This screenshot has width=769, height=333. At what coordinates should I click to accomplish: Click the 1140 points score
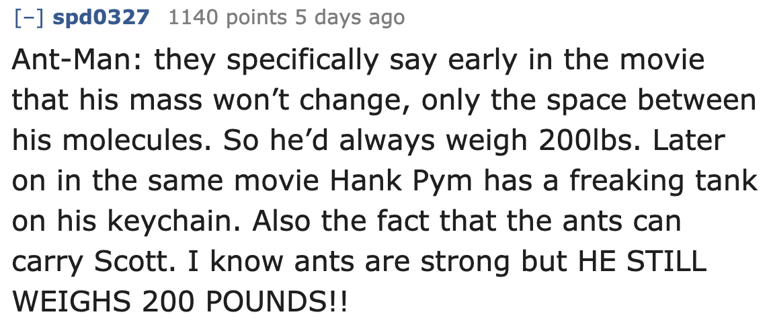[227, 17]
